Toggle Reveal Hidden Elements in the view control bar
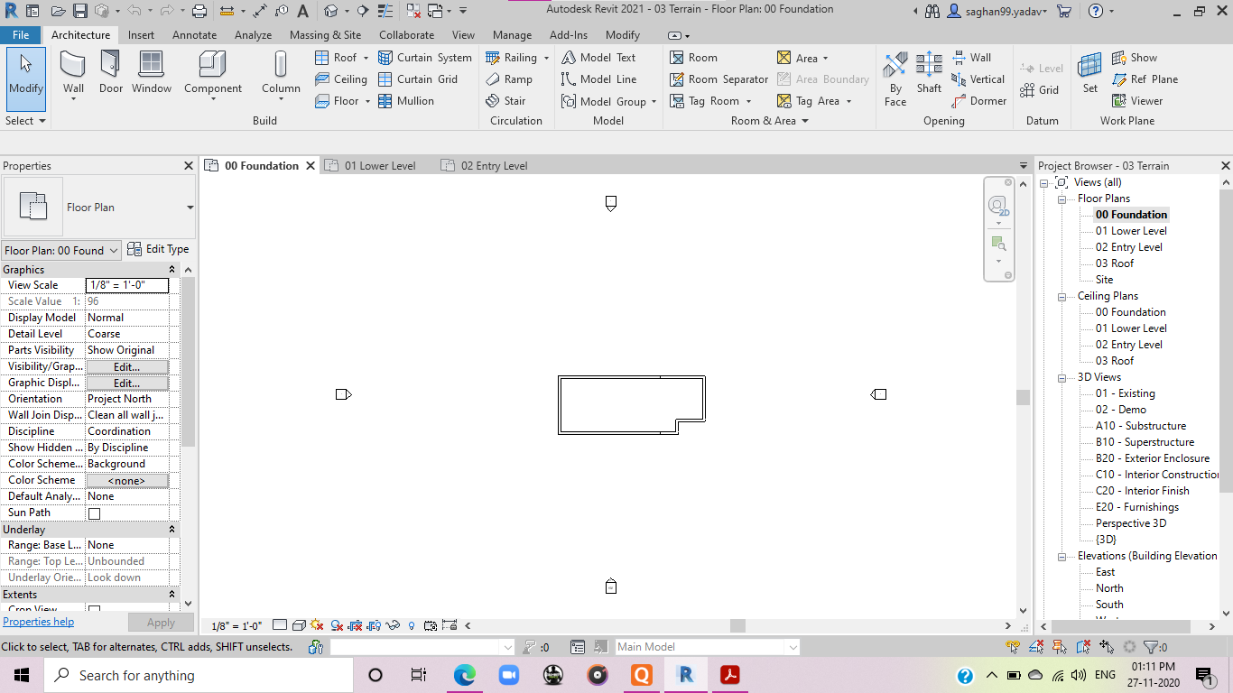 point(413,624)
